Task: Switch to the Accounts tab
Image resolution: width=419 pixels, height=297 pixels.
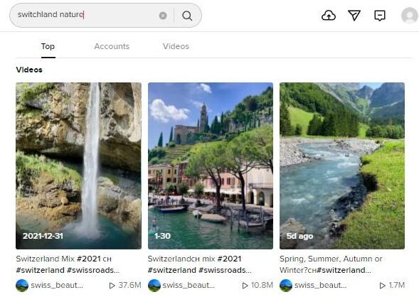Action: [112, 46]
